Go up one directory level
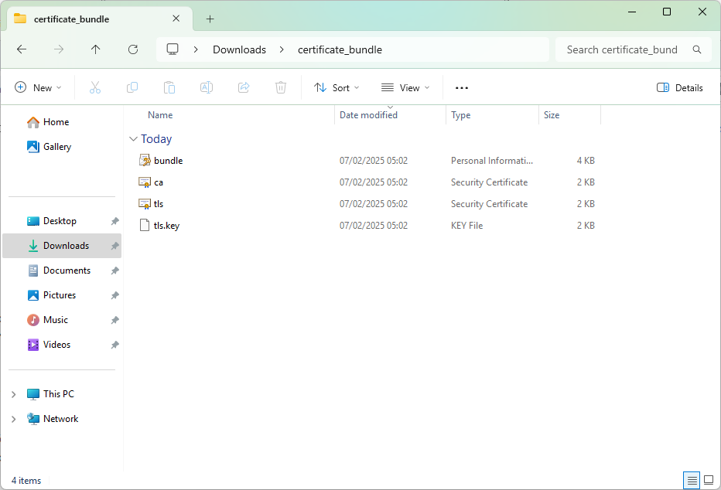Image resolution: width=721 pixels, height=490 pixels. (96, 49)
